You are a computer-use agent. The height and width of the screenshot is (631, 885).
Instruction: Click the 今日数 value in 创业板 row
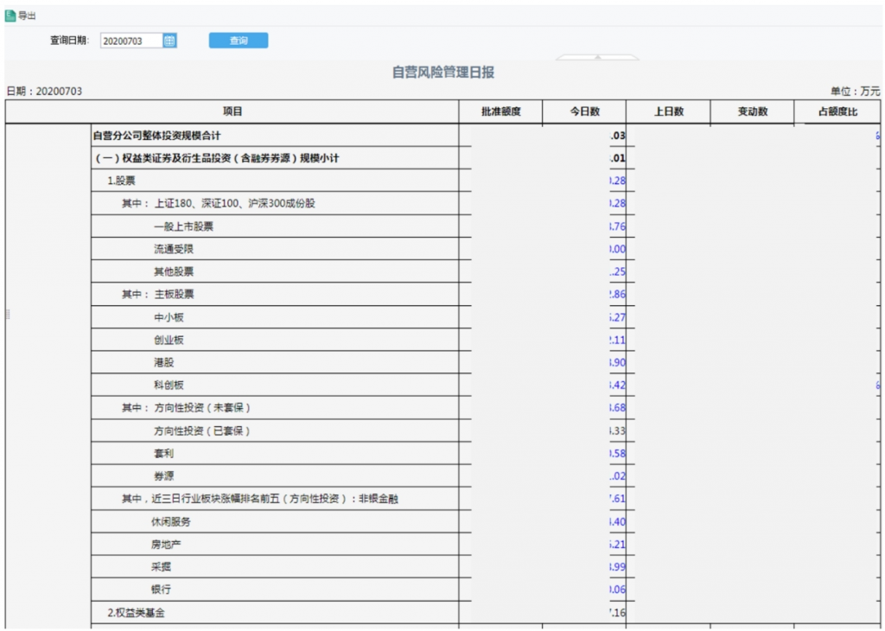click(x=617, y=340)
